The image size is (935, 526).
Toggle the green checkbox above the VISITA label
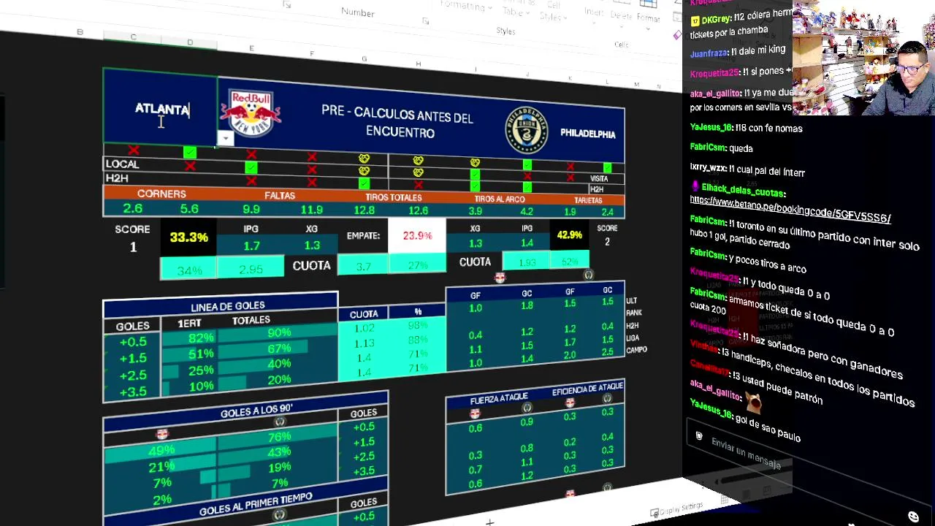point(607,168)
